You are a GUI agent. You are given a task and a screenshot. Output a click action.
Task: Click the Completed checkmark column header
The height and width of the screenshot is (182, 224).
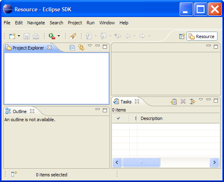click(x=121, y=118)
